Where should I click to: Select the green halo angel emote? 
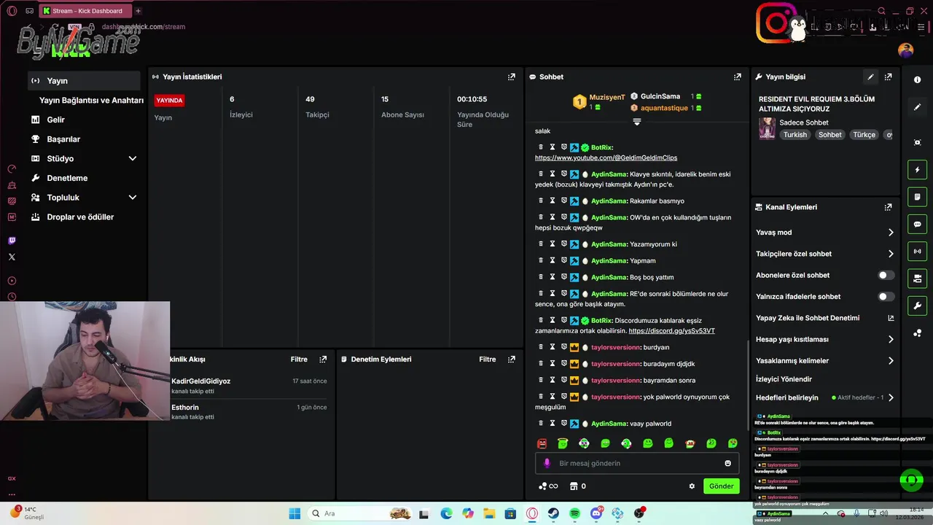pyautogui.click(x=563, y=443)
